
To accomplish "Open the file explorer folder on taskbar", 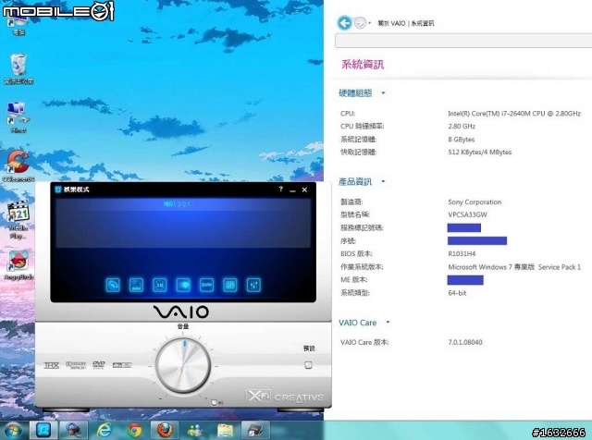I will tap(226, 430).
